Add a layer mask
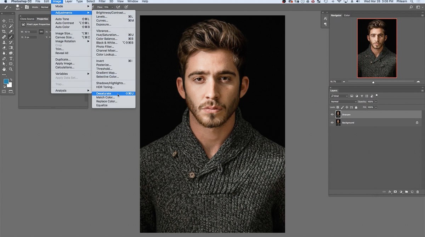 coord(395,192)
